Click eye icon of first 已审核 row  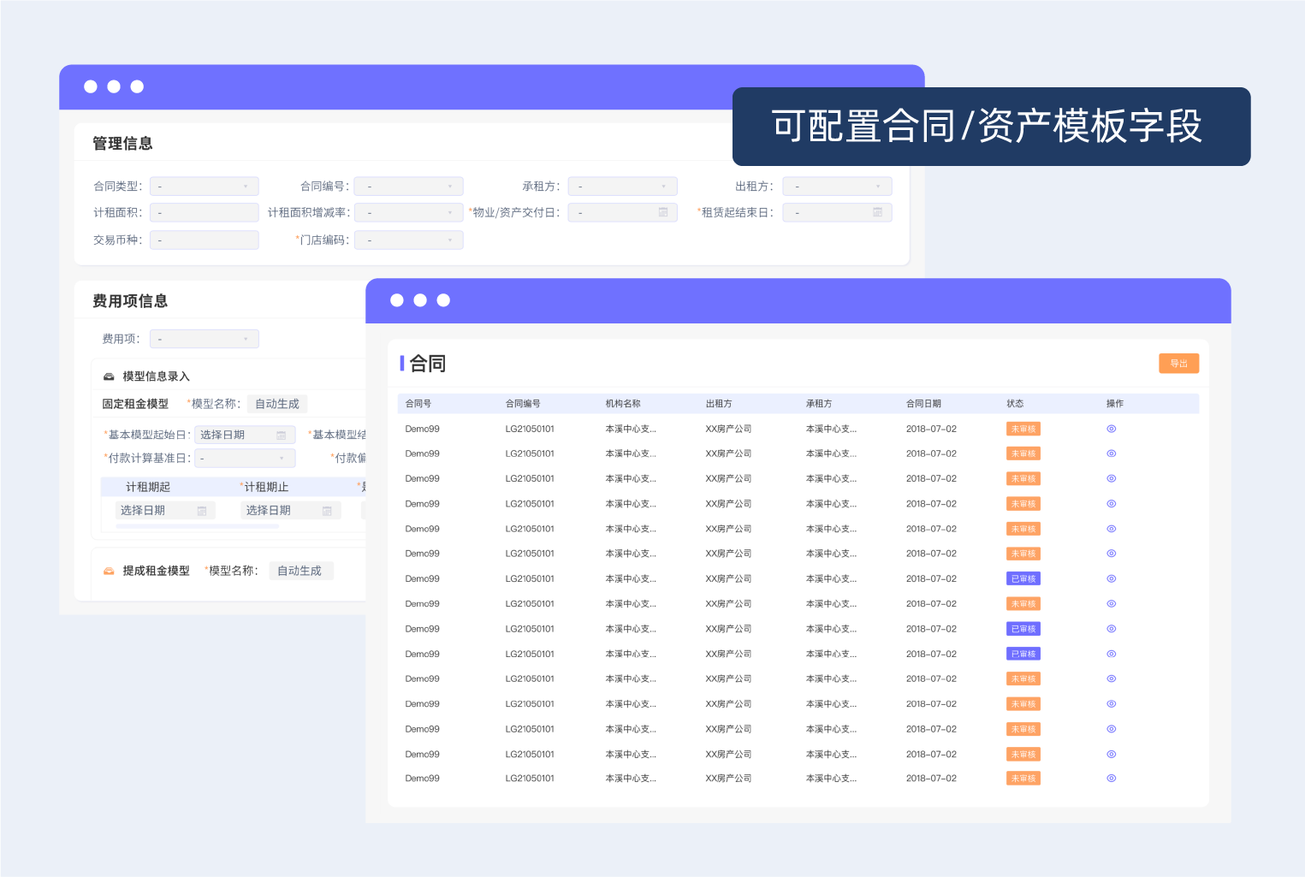tap(1112, 579)
